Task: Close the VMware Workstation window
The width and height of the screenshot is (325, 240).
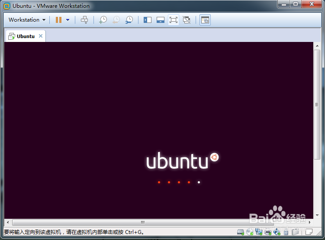Action: (312, 4)
